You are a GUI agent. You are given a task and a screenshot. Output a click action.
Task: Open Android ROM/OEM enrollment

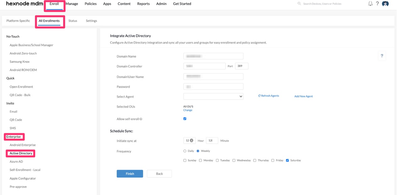[23, 70]
